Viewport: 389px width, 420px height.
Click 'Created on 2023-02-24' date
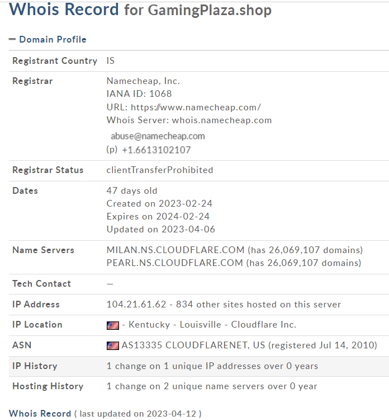point(159,203)
